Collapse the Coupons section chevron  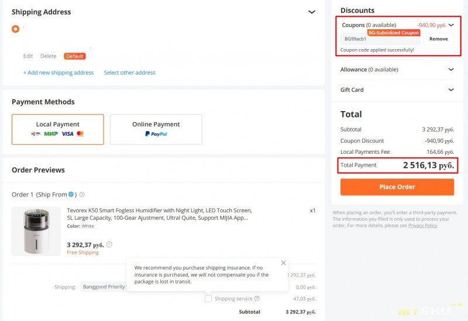451,25
